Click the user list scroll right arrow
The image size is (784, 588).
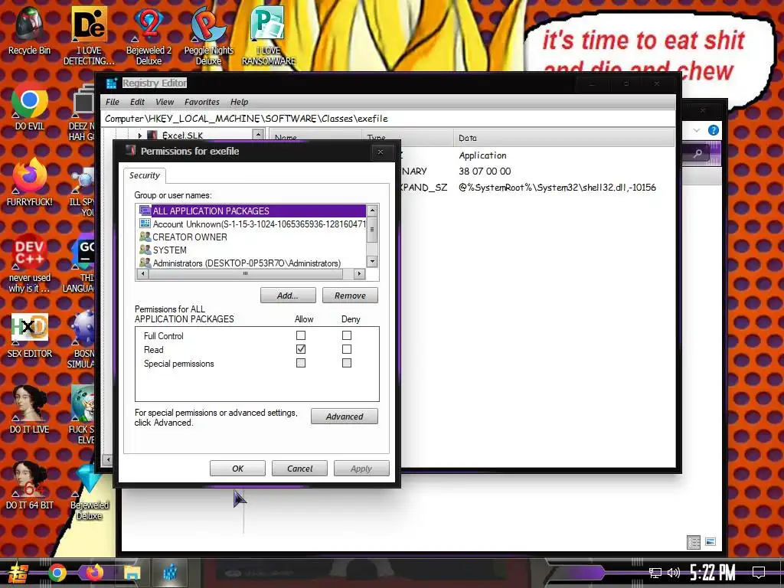pyautogui.click(x=359, y=274)
